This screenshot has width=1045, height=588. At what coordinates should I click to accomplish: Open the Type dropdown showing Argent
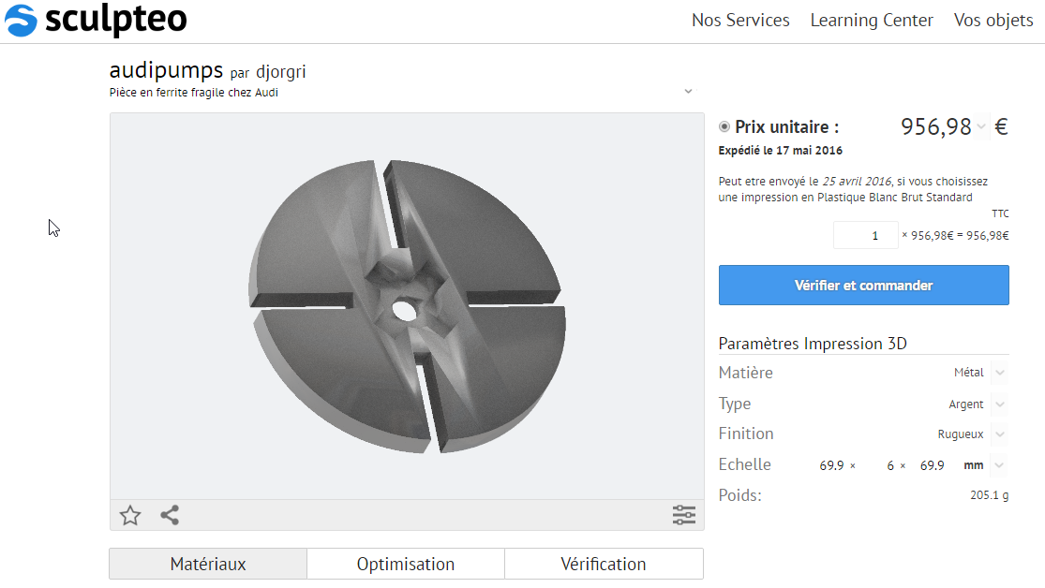click(999, 404)
